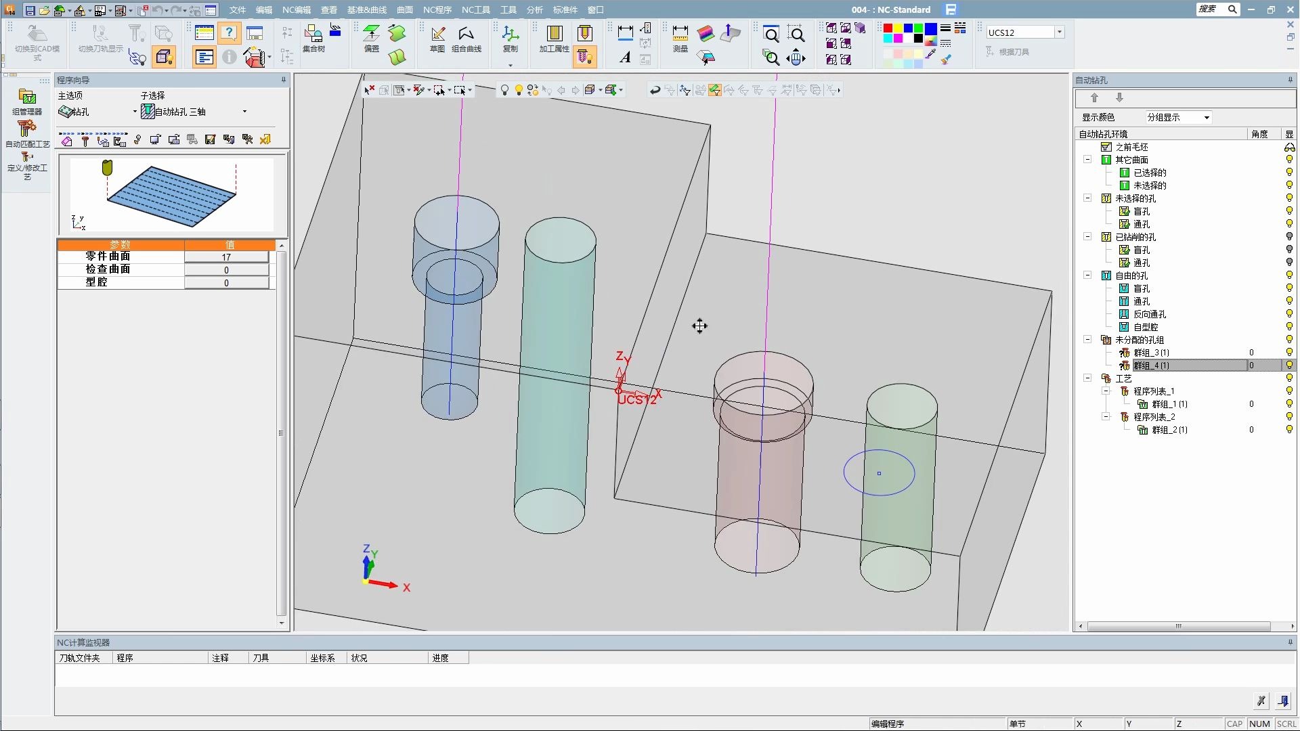Collapse the 自由的孔 tree node
The image size is (1300, 731).
[1087, 275]
